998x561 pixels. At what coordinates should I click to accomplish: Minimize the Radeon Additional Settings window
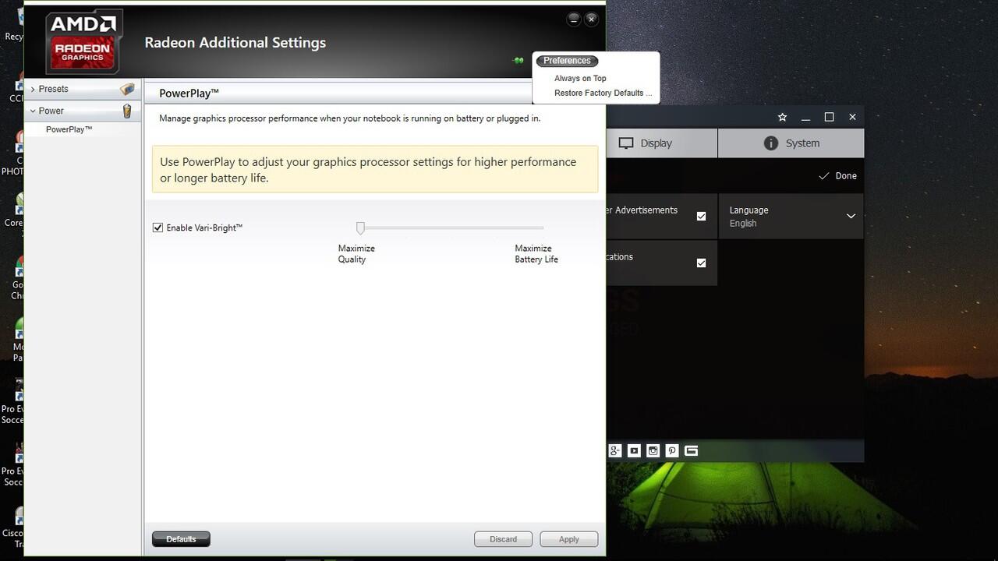(x=574, y=19)
